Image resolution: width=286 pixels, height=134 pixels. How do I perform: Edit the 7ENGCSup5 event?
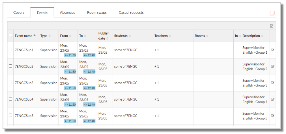273,116
